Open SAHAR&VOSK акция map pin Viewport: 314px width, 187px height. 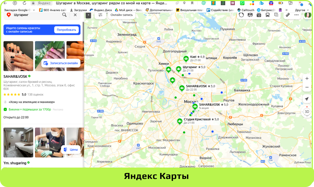pyautogui.click(x=195, y=106)
